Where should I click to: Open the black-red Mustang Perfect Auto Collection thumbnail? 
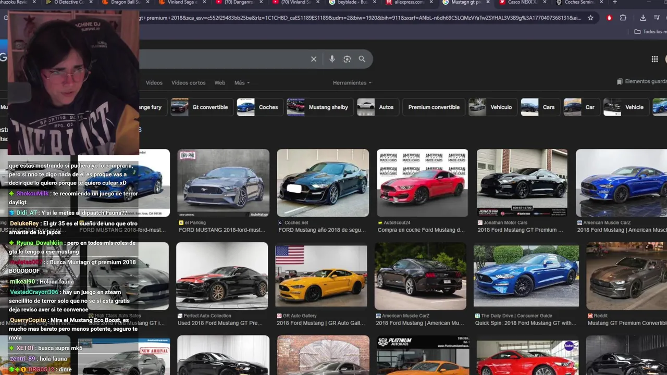coord(222,276)
